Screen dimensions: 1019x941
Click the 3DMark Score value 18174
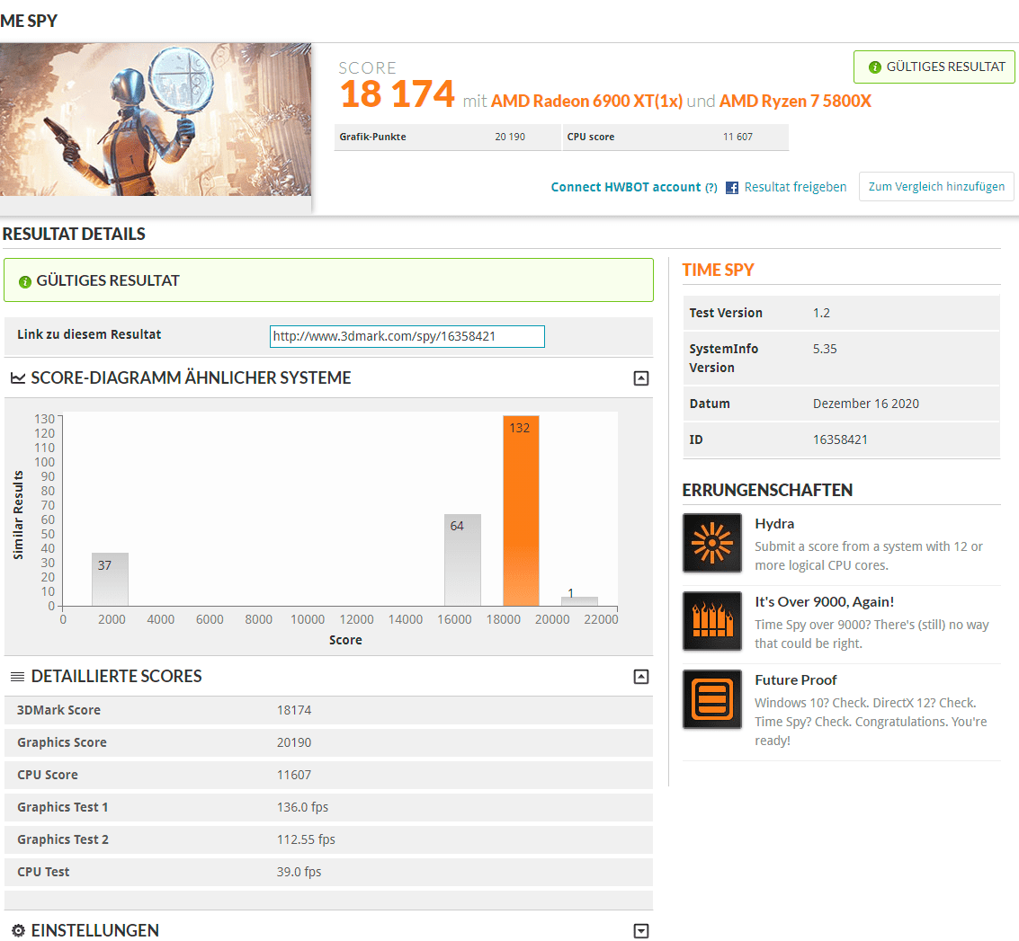click(x=294, y=710)
